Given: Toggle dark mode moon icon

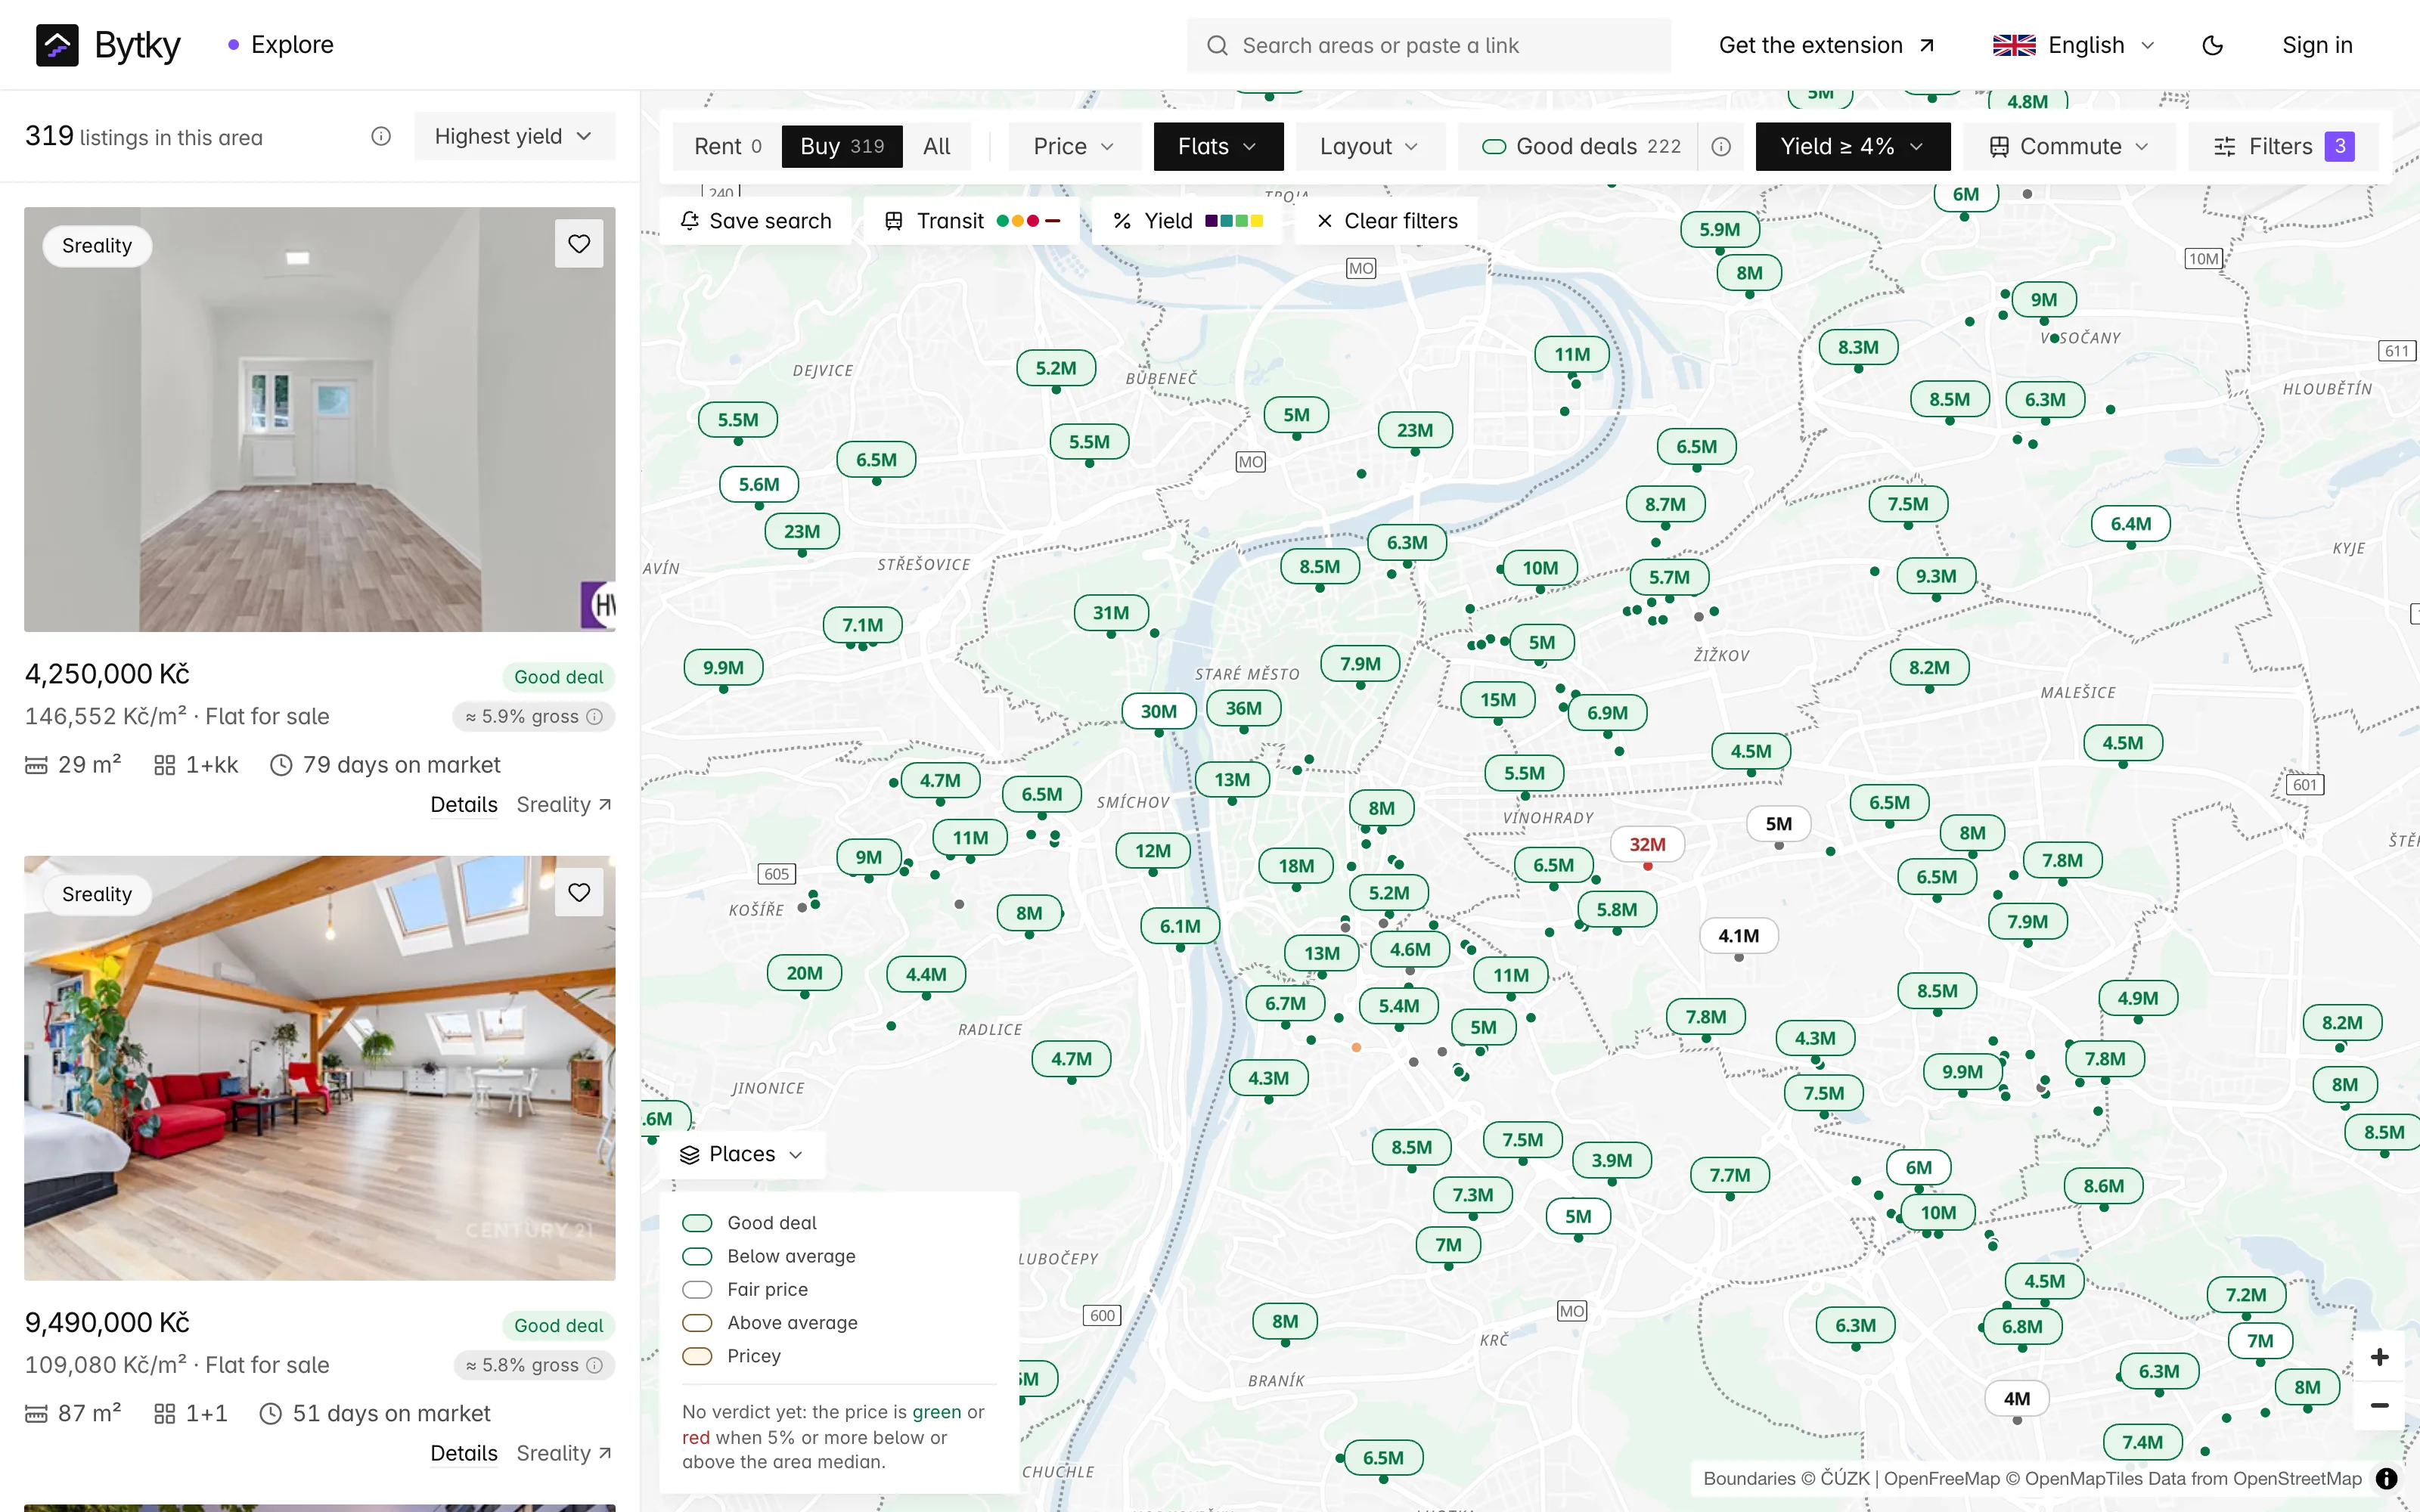Looking at the screenshot, I should click(x=2212, y=45).
